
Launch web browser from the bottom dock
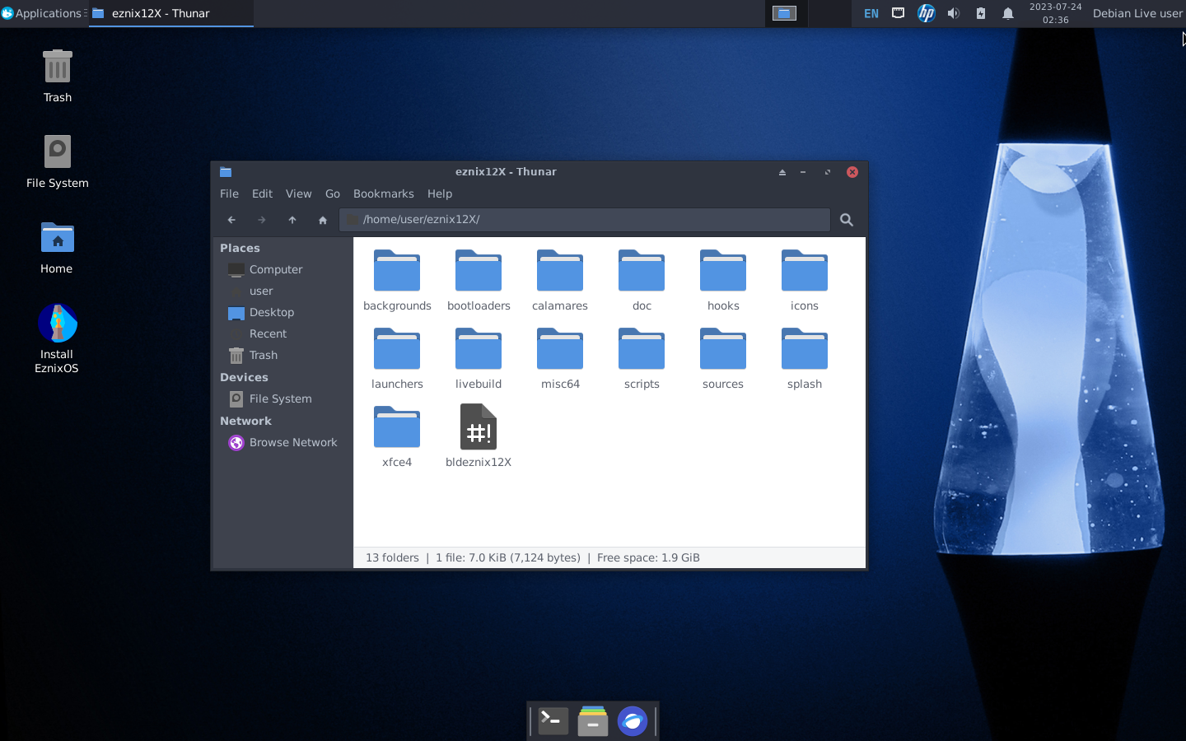coord(633,721)
